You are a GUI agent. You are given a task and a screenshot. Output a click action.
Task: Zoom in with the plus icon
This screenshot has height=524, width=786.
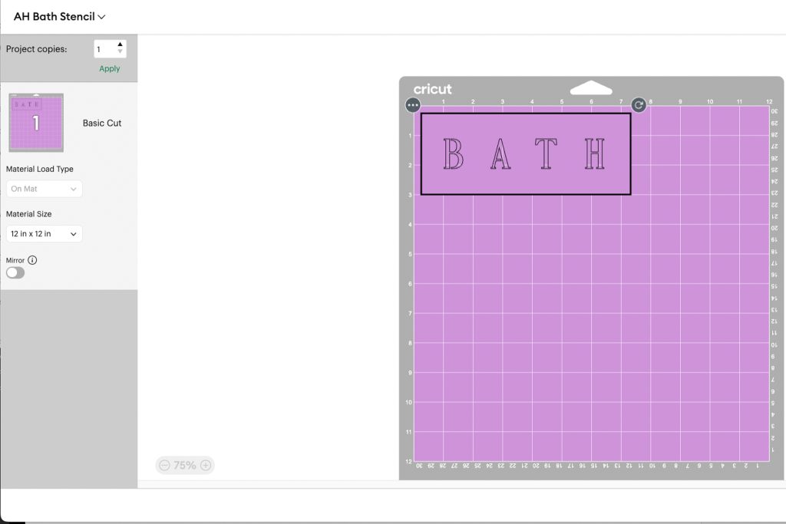pos(206,465)
